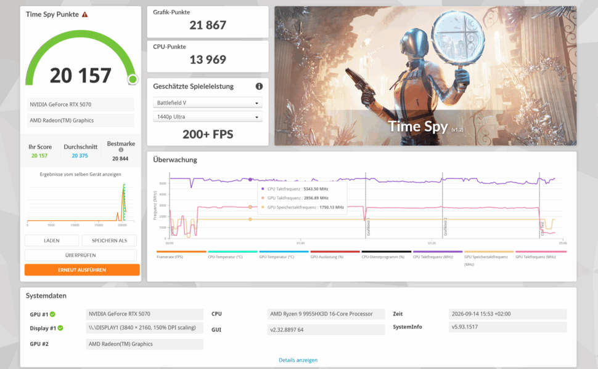Click the SystemInfo version v5.93.1517
This screenshot has height=369, width=598.
pos(507,327)
